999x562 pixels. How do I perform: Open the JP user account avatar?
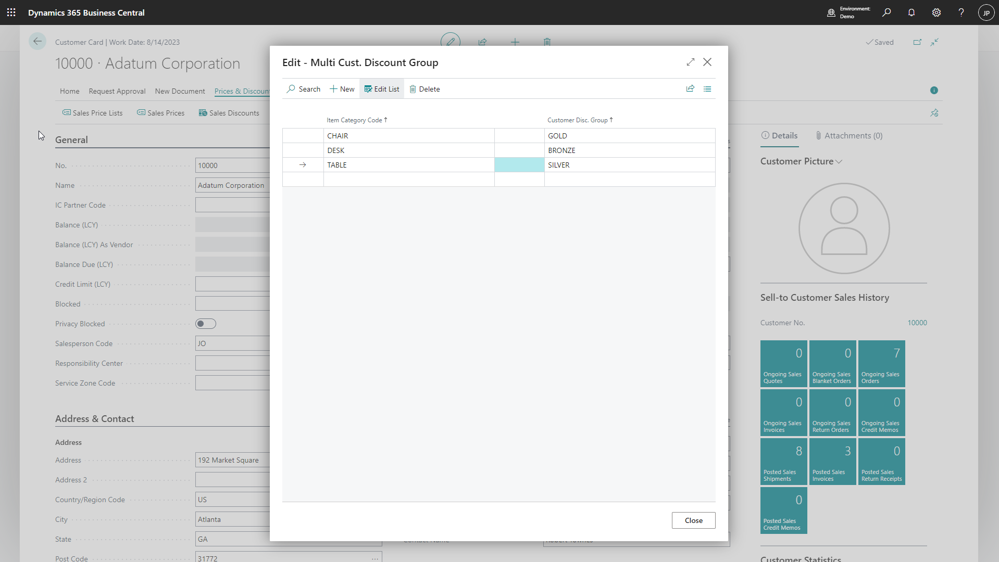[x=986, y=12]
